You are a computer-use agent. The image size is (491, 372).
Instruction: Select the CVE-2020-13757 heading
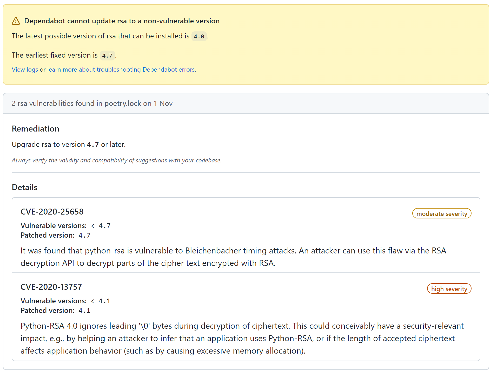tap(51, 287)
